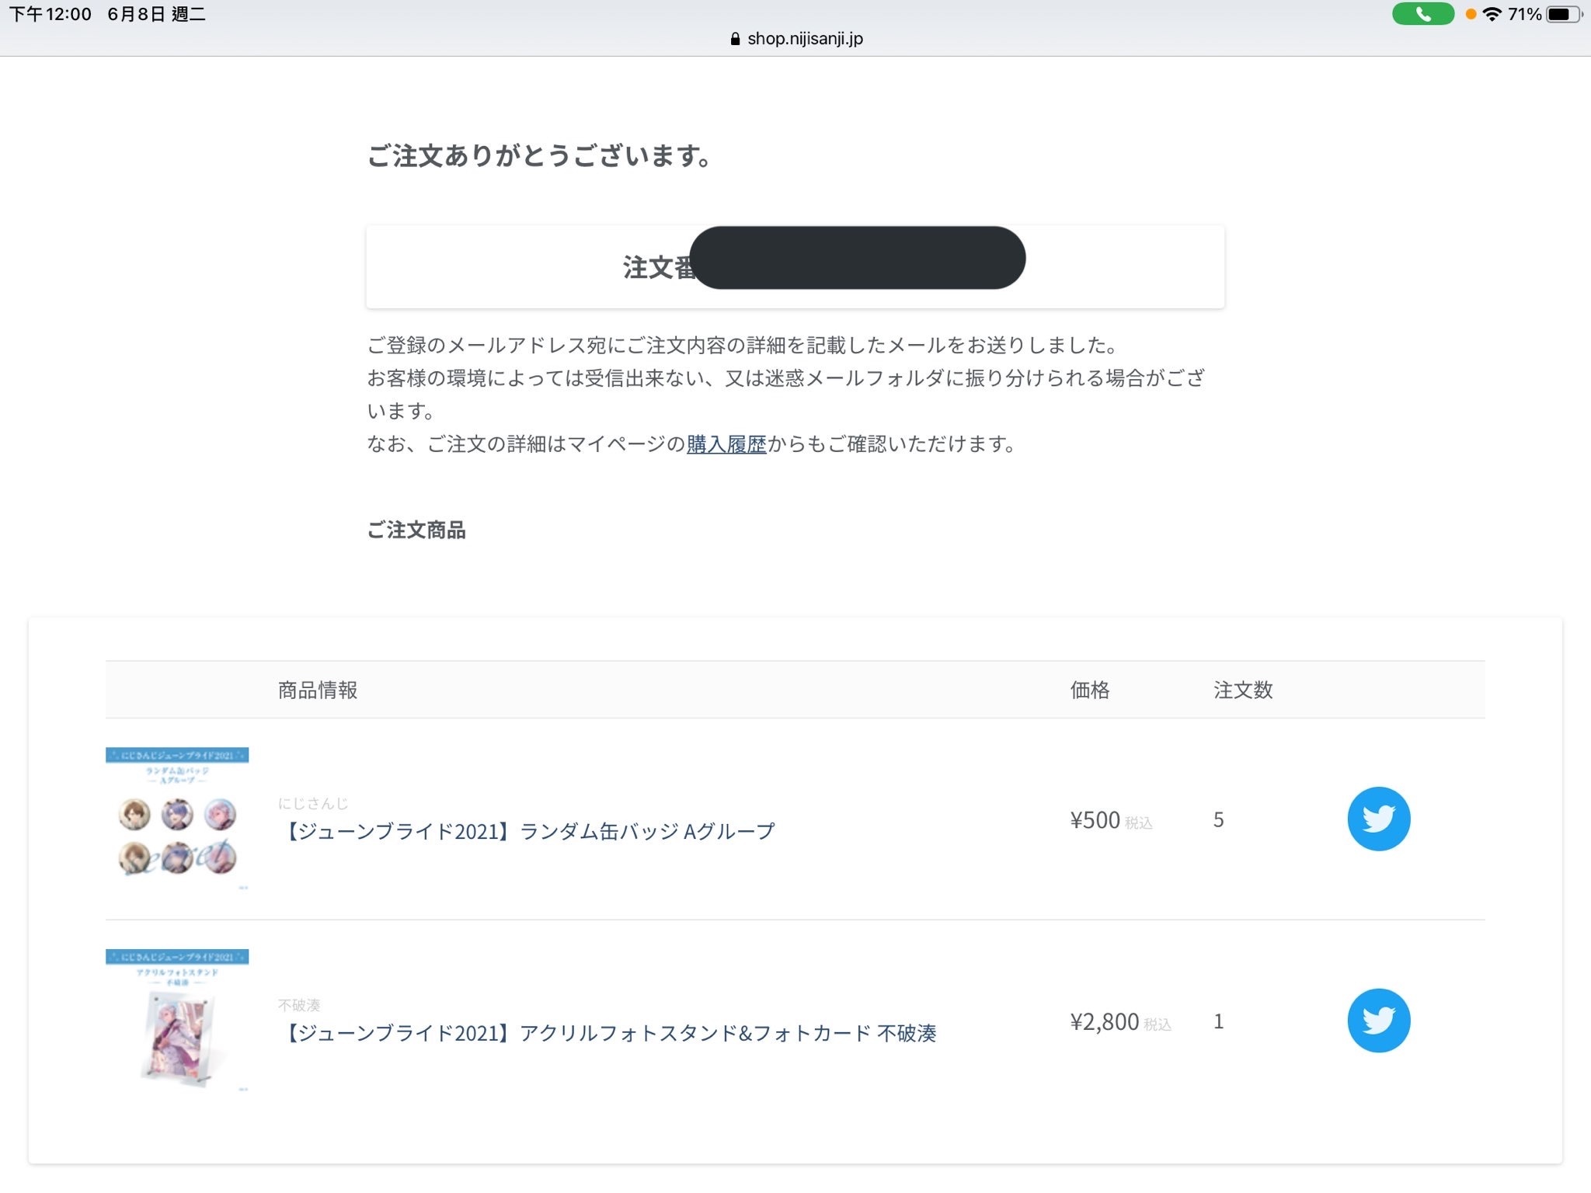Image resolution: width=1591 pixels, height=1193 pixels.
Task: Select the 注文数 column header
Action: 1243,690
